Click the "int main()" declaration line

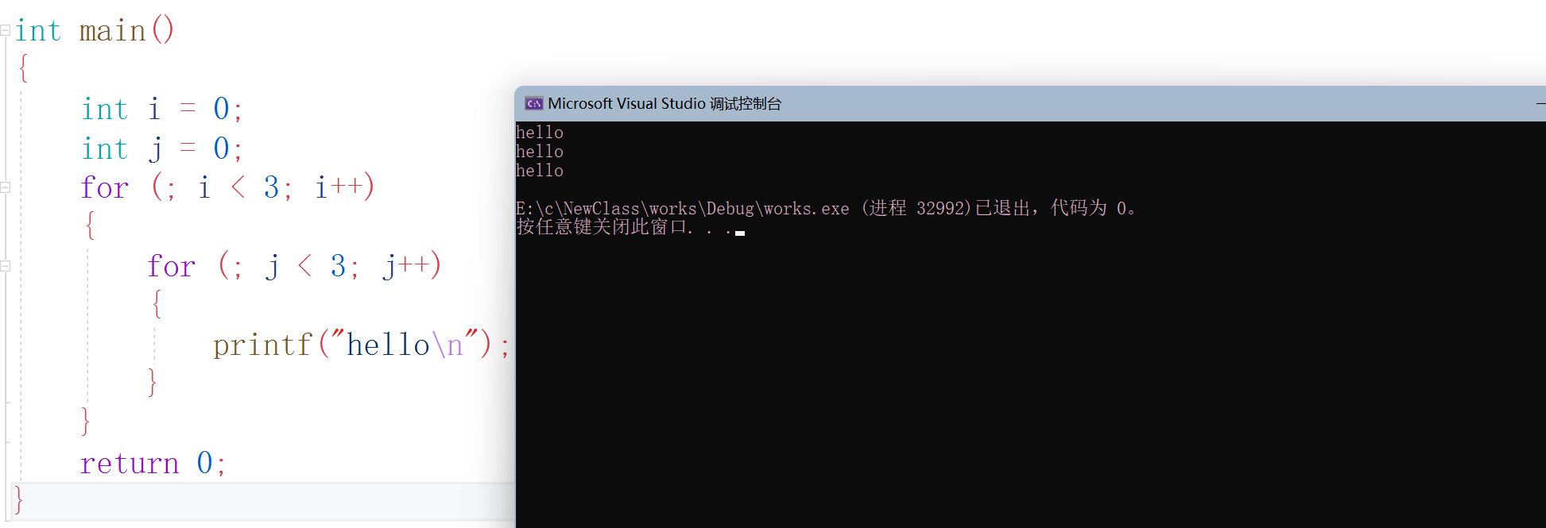pos(95,31)
